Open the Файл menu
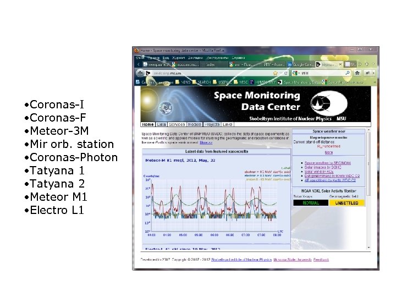The width and height of the screenshot is (396, 297). coord(140,58)
